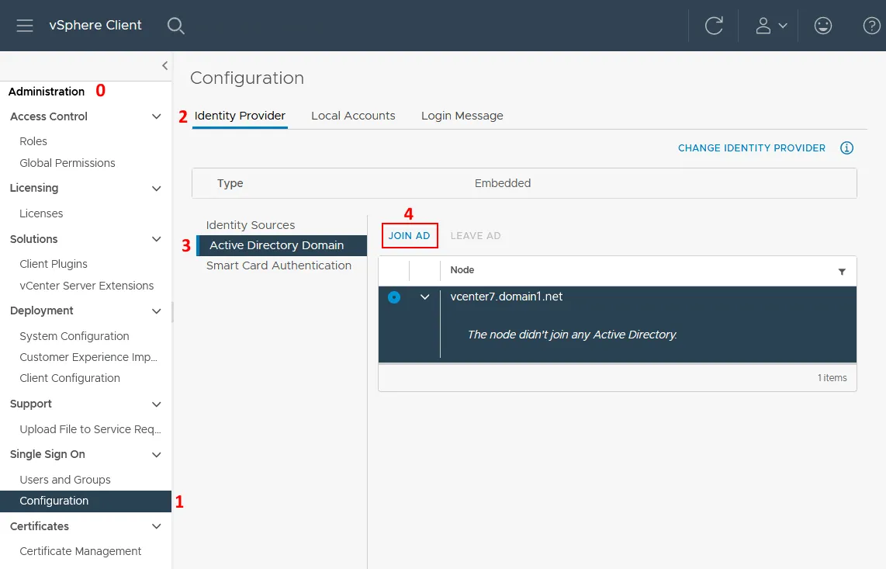Image resolution: width=886 pixels, height=569 pixels.
Task: Switch to the Login Message tab
Action: click(462, 116)
